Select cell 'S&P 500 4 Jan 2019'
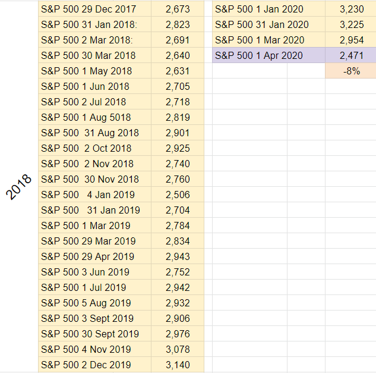 click(94, 195)
